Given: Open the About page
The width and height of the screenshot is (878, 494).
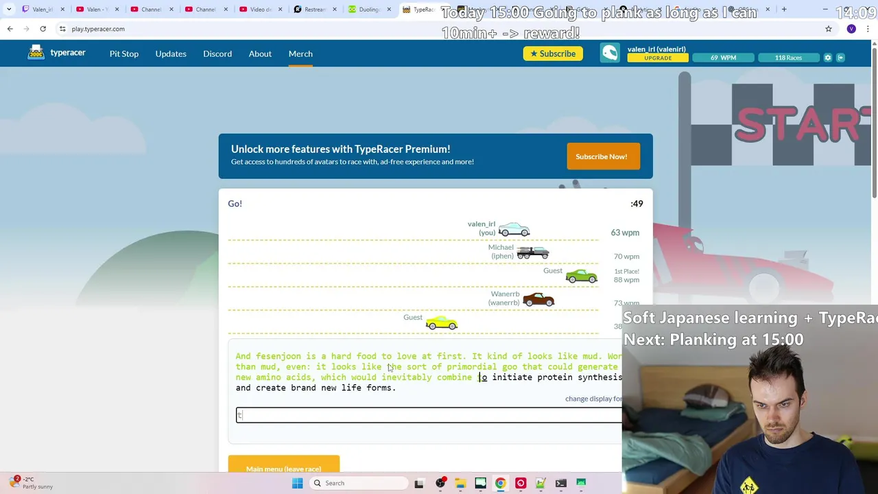Looking at the screenshot, I should click(x=260, y=54).
